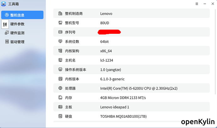The image size is (217, 128).
Task: Minimize the toolbox window
Action: coord(204,4)
